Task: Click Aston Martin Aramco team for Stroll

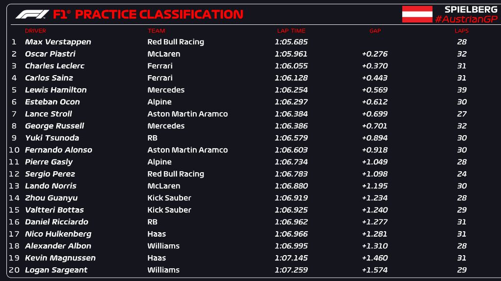Action: [187, 114]
